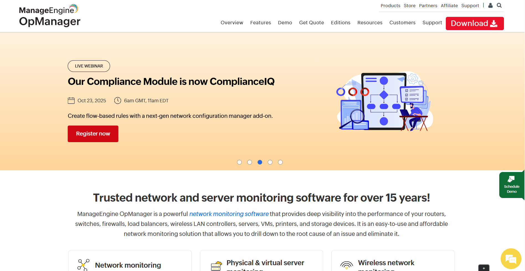This screenshot has height=271, width=525.
Task: Click the Schedule Demo sidebar icon
Action: click(x=511, y=179)
